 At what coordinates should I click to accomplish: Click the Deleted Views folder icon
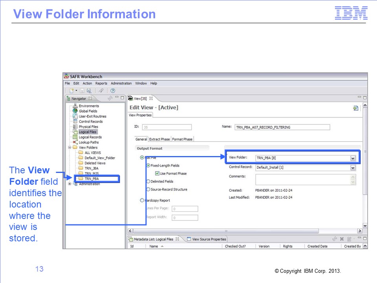[81, 163]
